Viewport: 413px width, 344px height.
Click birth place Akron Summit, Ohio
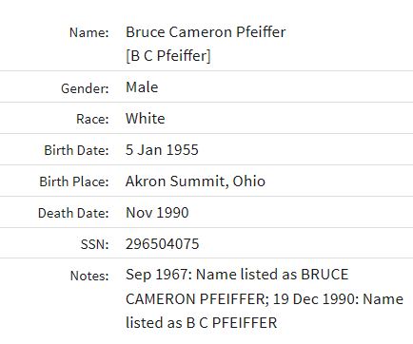[195, 182]
